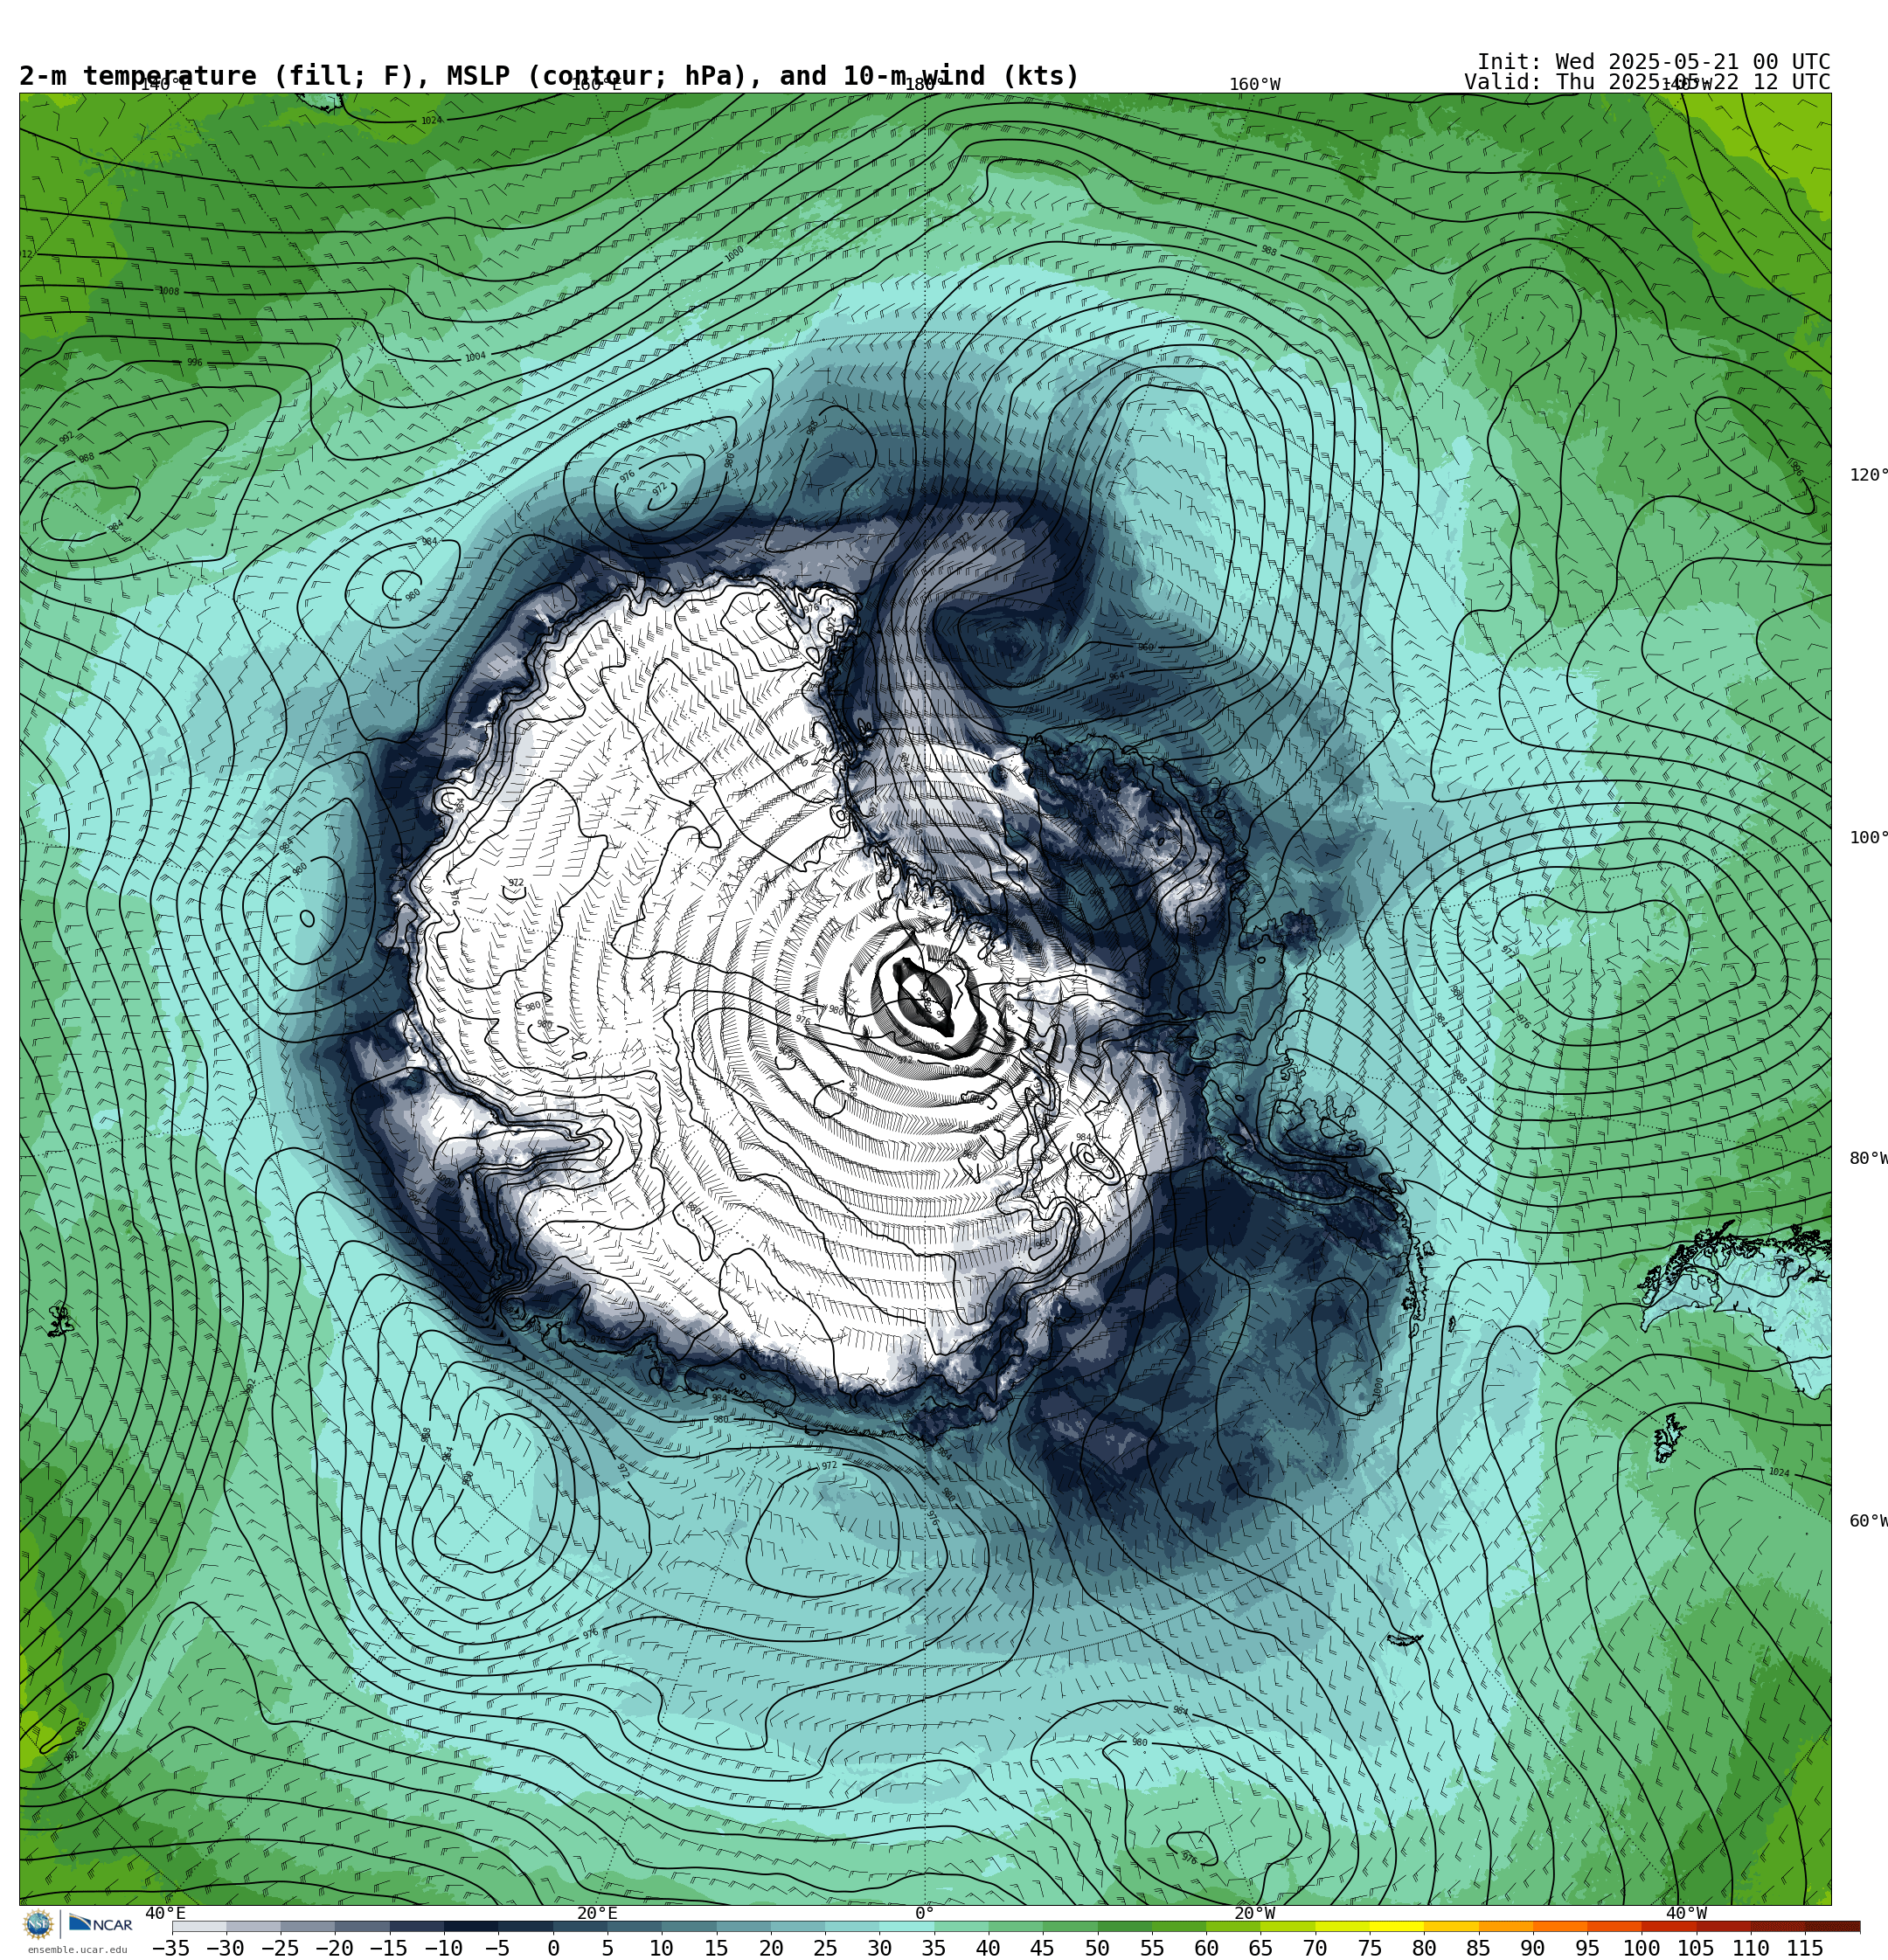Screen dimensions: 1888x1960
Task: Click the 60°W label on right edge
Action: pyautogui.click(x=1868, y=1521)
